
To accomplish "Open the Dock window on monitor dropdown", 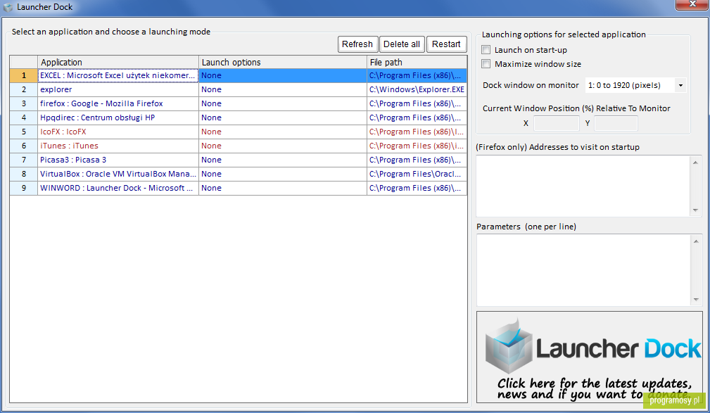I will 680,85.
